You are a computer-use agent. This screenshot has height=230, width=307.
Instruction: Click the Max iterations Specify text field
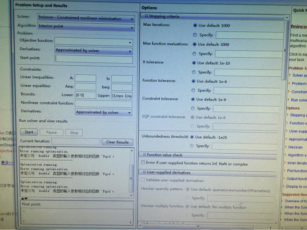pos(250,36)
